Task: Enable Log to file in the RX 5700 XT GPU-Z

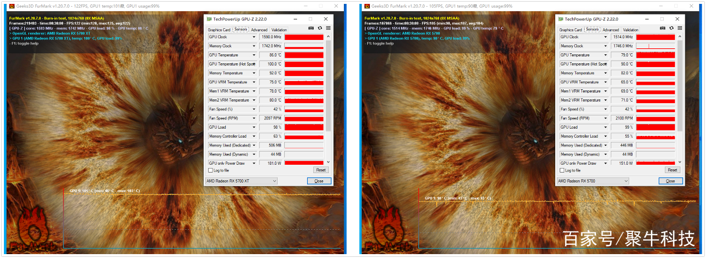Action: 210,170
